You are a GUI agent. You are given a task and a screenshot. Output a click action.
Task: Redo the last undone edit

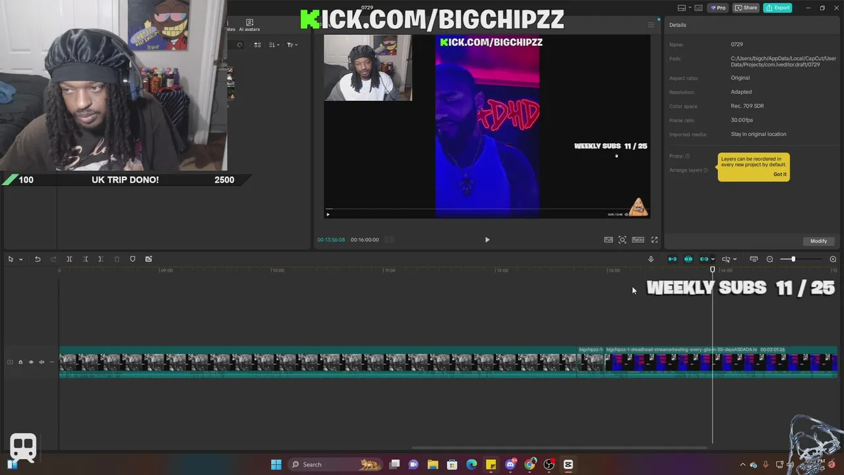(x=53, y=259)
